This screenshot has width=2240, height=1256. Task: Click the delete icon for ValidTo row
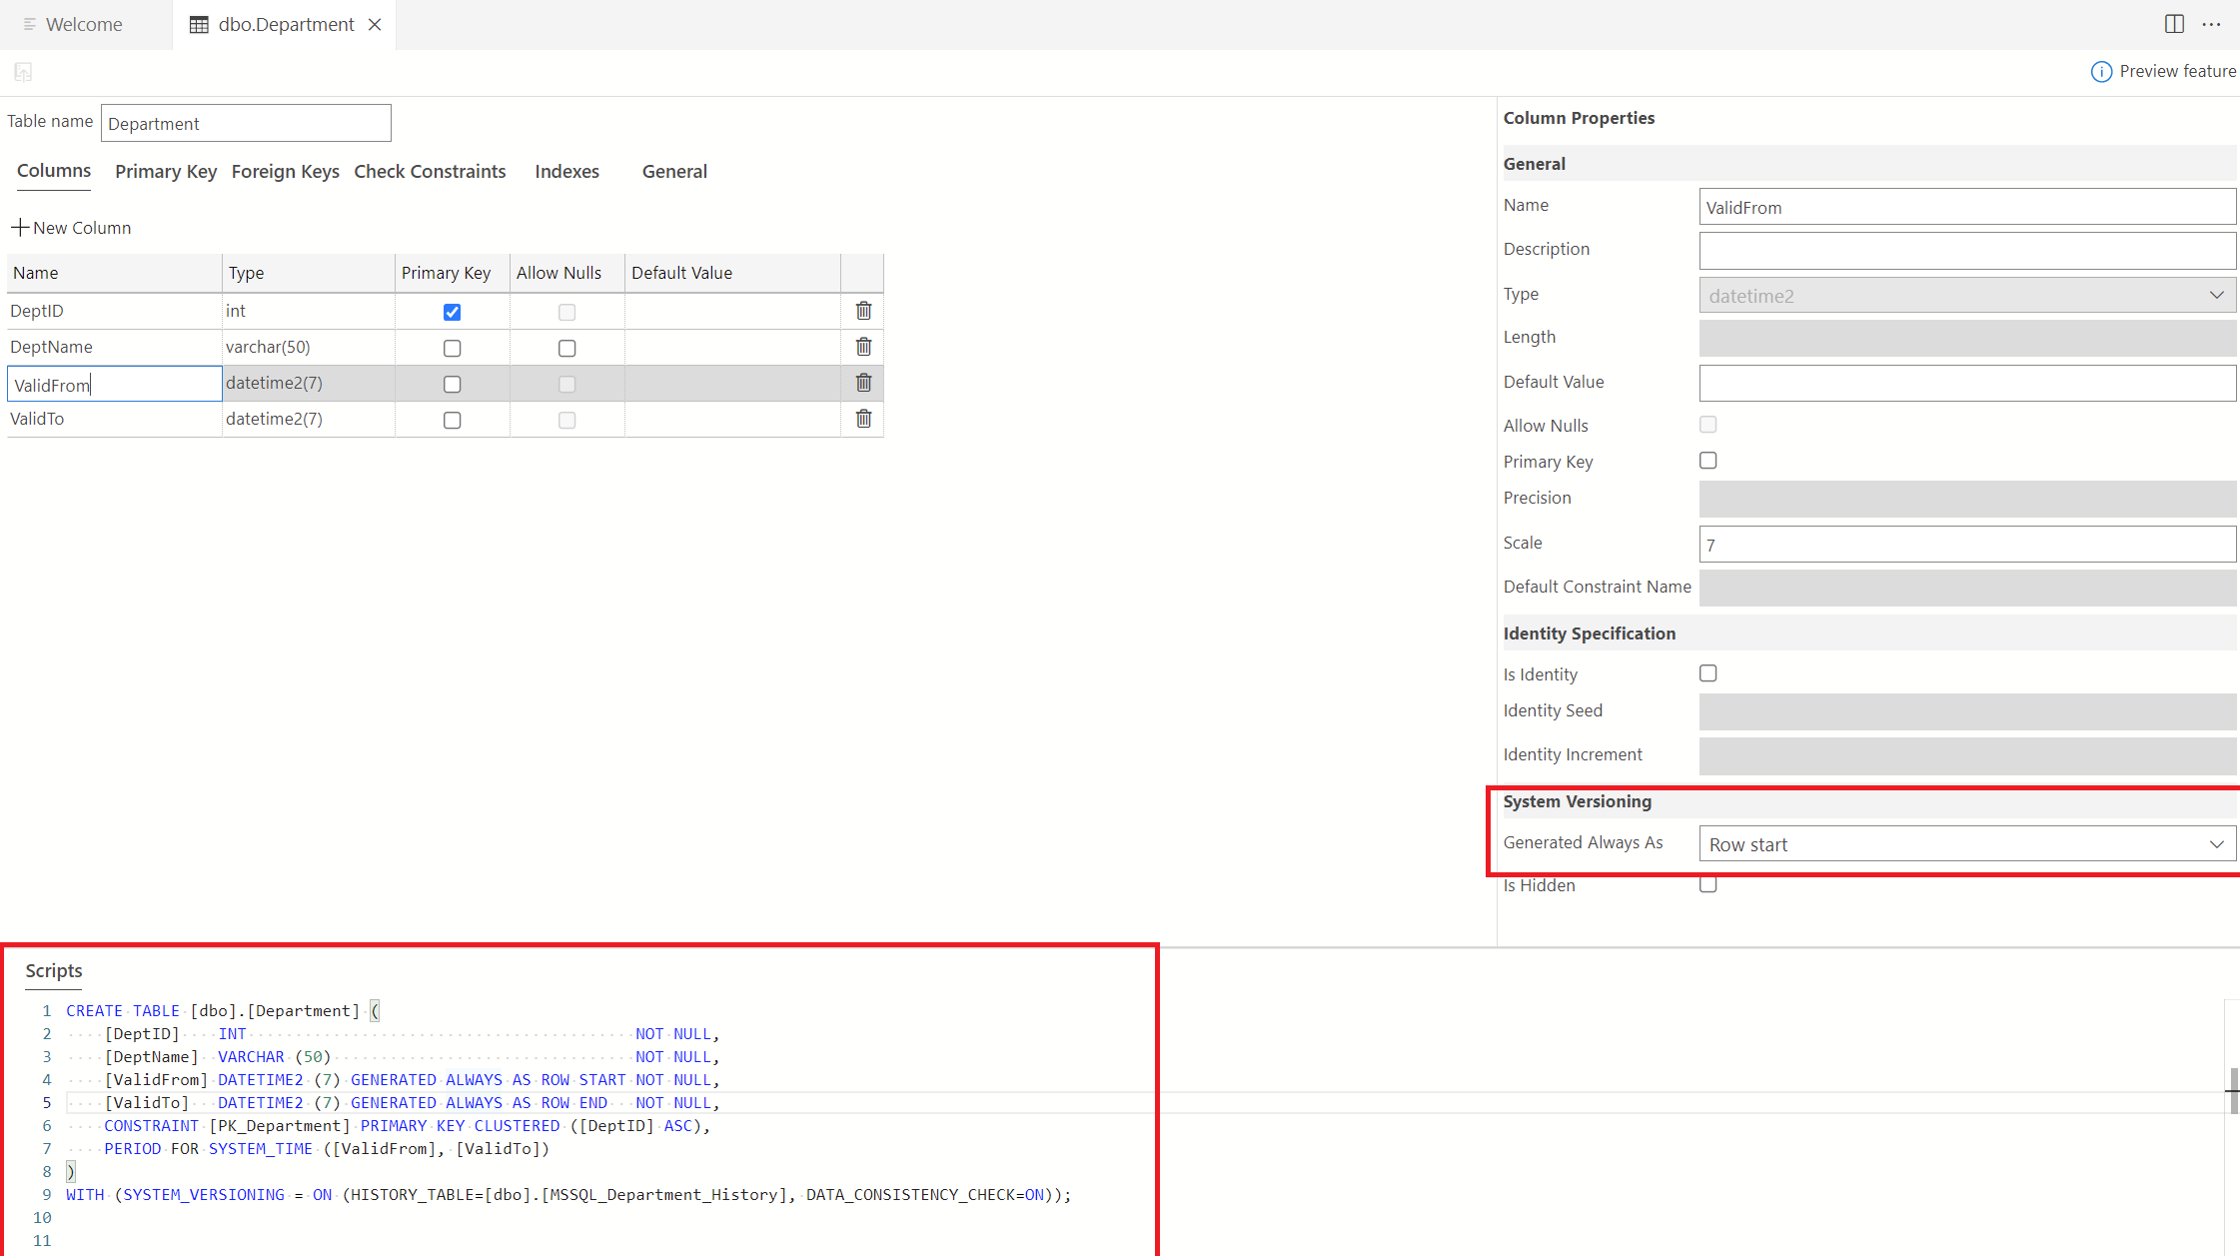click(x=863, y=419)
